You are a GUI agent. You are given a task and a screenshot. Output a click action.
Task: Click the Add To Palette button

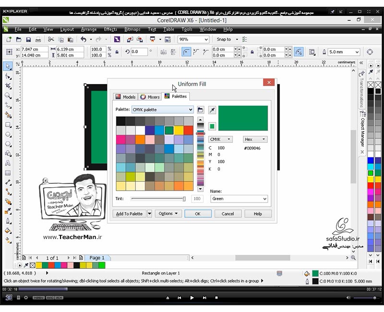(129, 214)
